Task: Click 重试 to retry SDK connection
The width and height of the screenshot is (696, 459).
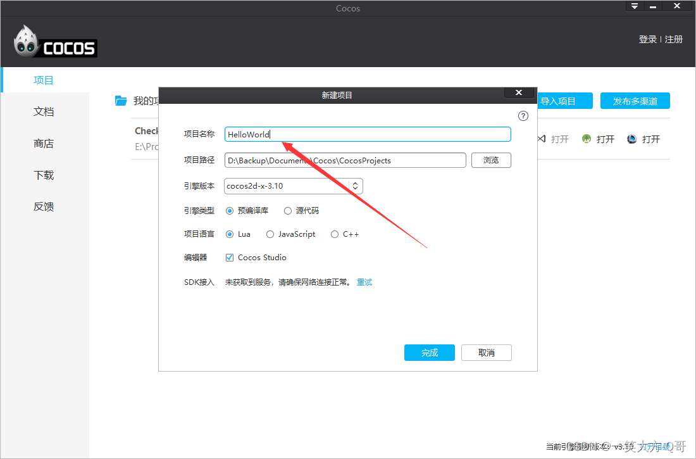Action: click(364, 282)
